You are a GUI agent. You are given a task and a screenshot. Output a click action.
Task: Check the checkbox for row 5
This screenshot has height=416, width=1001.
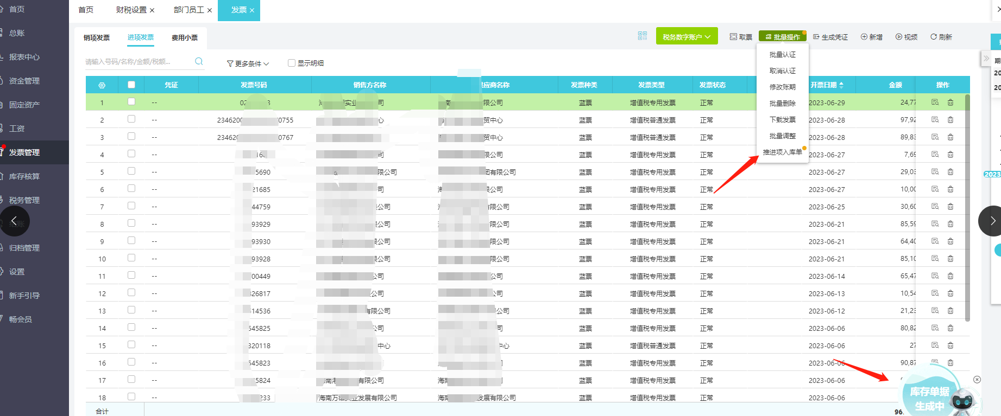click(x=131, y=171)
